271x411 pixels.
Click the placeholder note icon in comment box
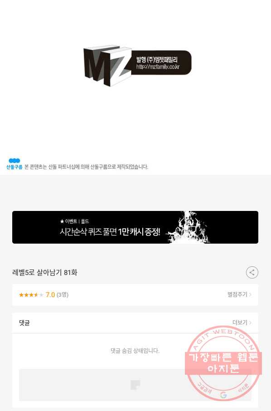[135, 385]
